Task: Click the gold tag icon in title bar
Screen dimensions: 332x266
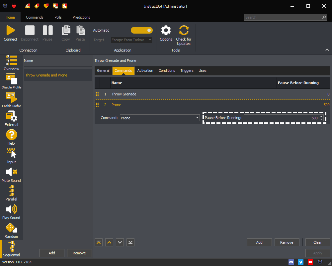Action: click(x=37, y=6)
